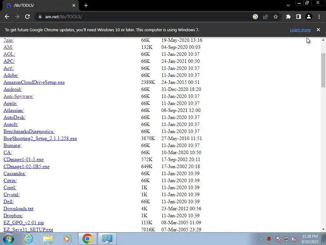Viewport: 326px width, 245px height.
Task: Open the Burning/ folder
Action: tap(12, 145)
